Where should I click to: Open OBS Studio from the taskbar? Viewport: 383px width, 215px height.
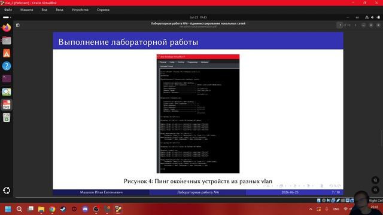coord(96,209)
